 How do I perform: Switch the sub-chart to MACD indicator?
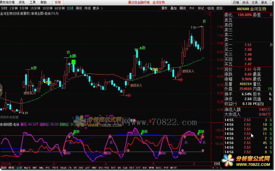tap(27, 168)
